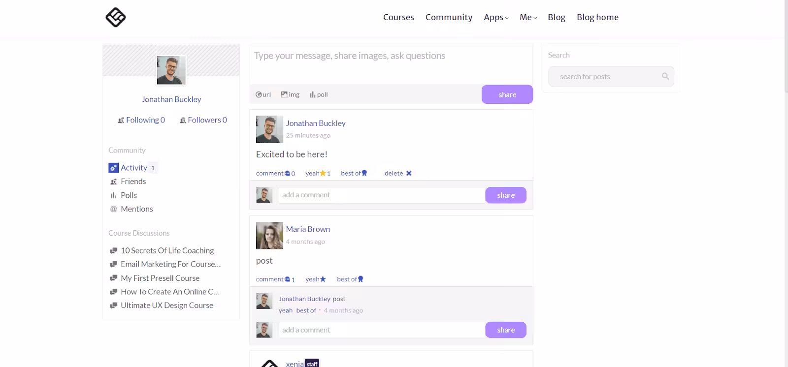Mark Maria Brown's post as best of
The width and height of the screenshot is (788, 367).
(350, 279)
